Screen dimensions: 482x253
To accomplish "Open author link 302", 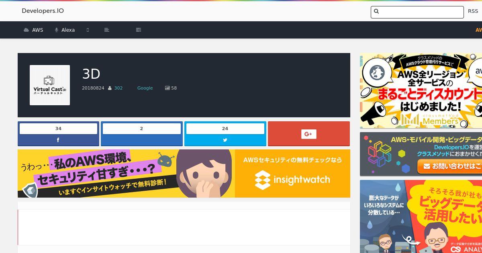I will click(x=118, y=88).
